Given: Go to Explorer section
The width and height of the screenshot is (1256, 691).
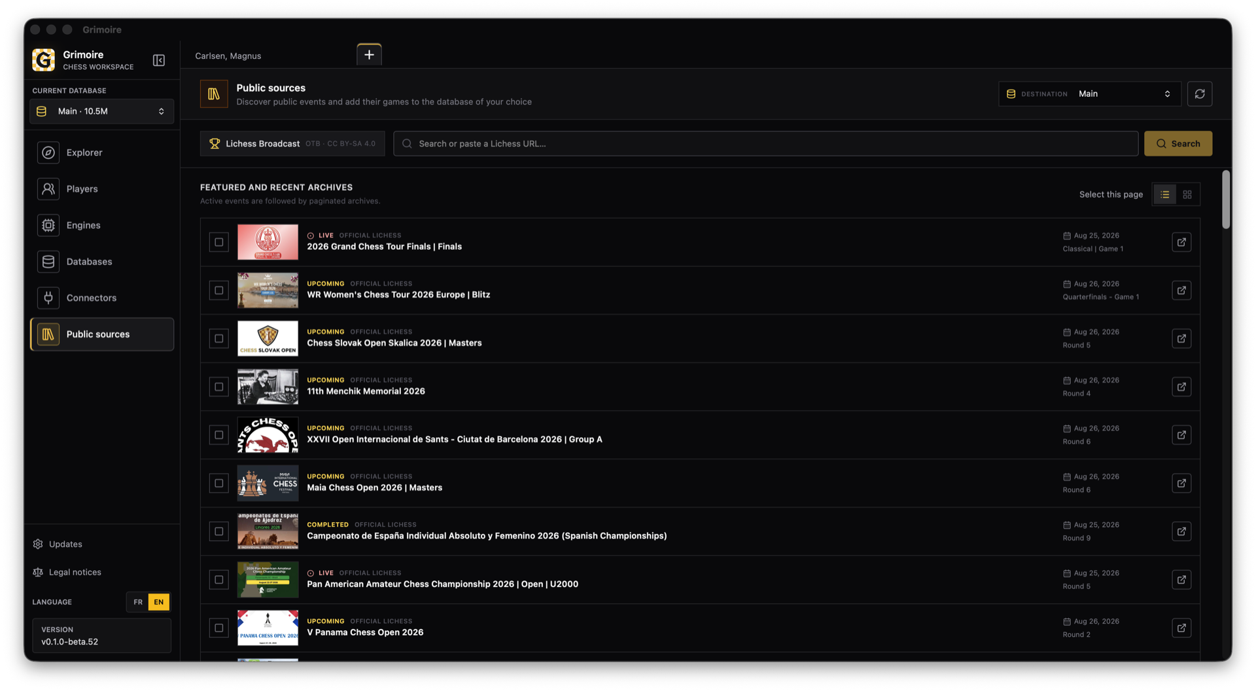Looking at the screenshot, I should [102, 152].
